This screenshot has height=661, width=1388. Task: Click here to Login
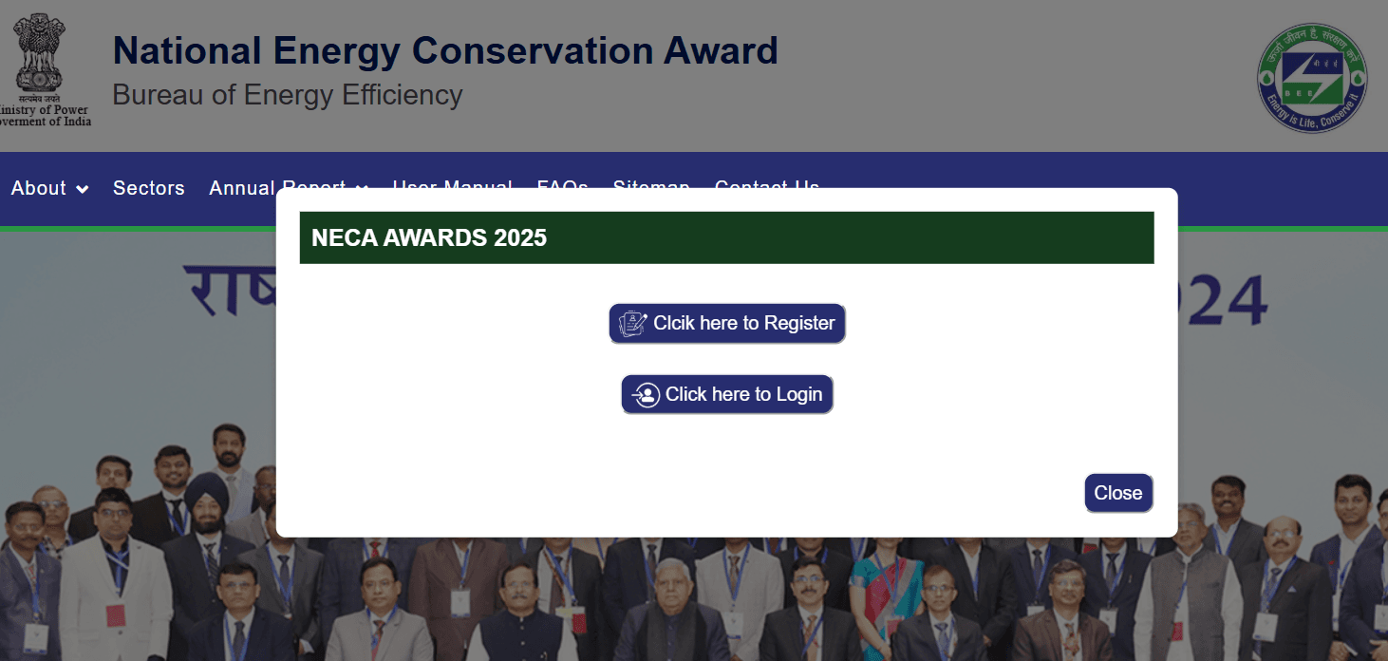(x=727, y=394)
